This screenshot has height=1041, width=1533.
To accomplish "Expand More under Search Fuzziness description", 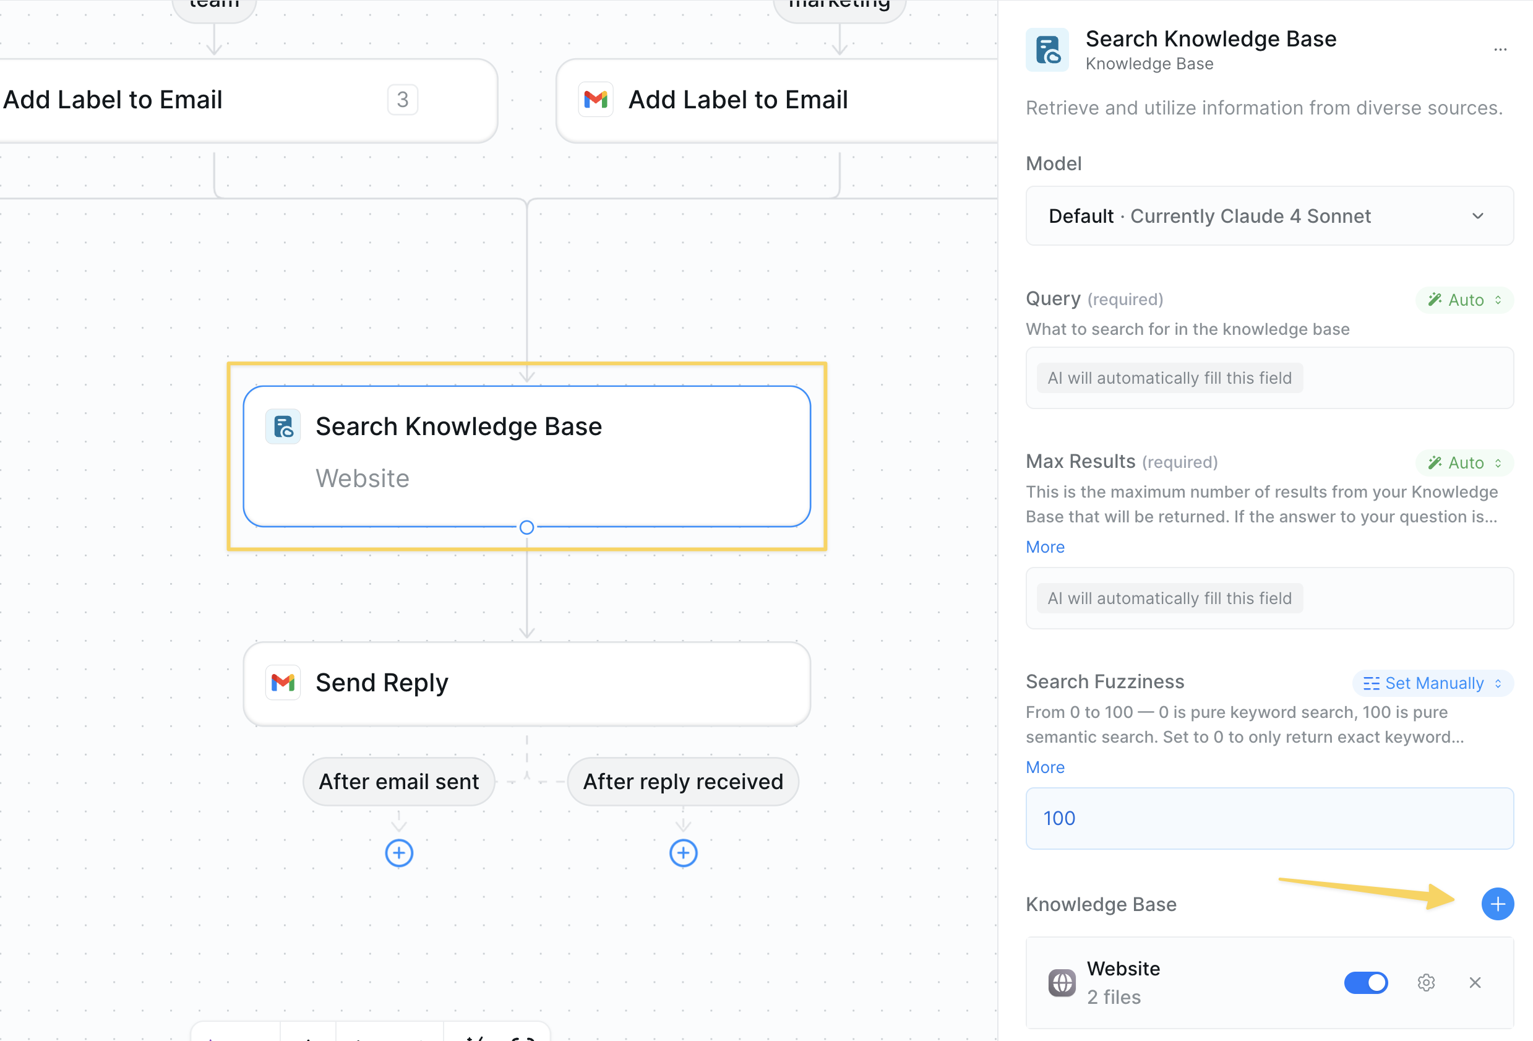I will [1045, 767].
